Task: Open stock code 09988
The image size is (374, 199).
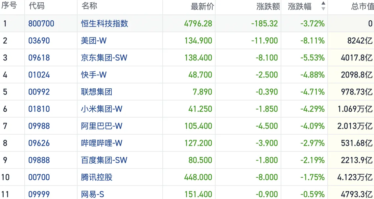Action: click(x=39, y=126)
